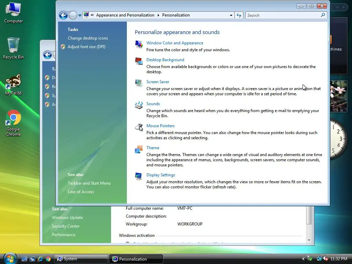This screenshot has height=264, width=352.
Task: Click WORKGROUP value in System window
Action: point(190,224)
